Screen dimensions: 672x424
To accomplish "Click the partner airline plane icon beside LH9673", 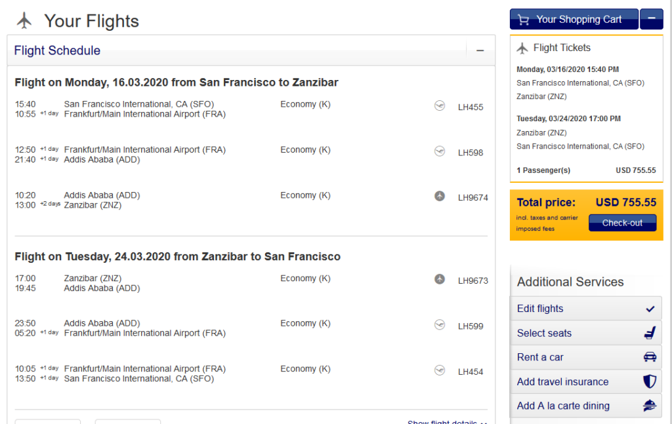I will (439, 279).
